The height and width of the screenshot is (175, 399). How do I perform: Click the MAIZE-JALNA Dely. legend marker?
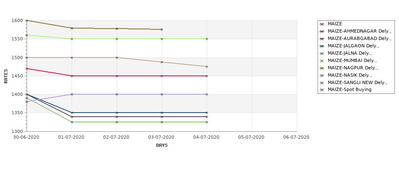click(322, 53)
